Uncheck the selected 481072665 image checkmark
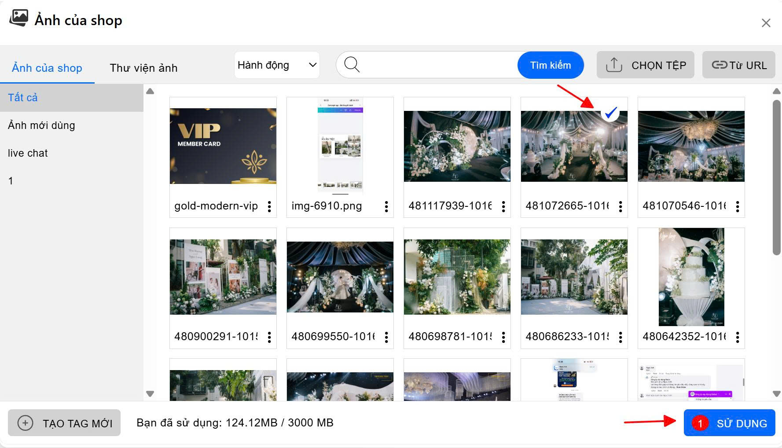782x448 pixels. pos(610,113)
